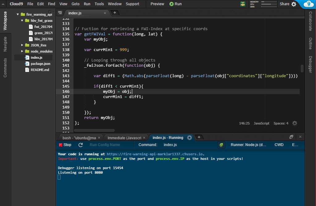Select index.js in the file tree
316x206 pixels.
tap(33, 57)
